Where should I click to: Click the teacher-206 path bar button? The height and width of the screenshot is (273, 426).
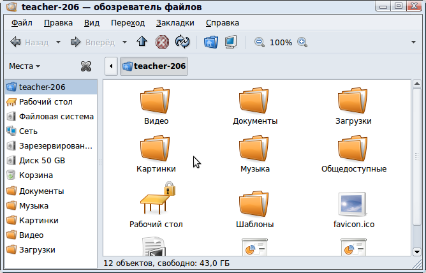coord(154,66)
